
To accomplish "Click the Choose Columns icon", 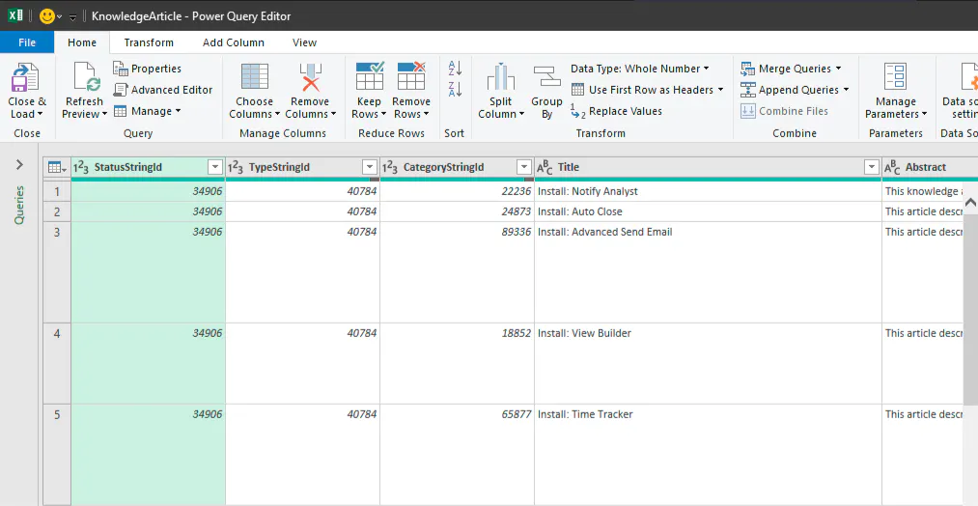I will pos(255,79).
